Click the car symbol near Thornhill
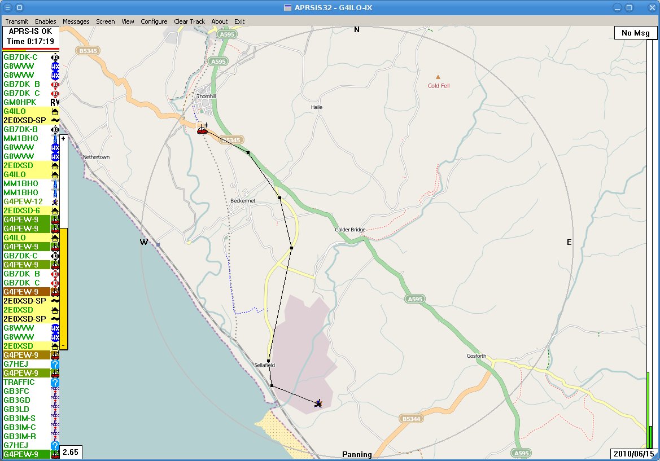Screen dimensions: 660x461 pyautogui.click(x=202, y=130)
